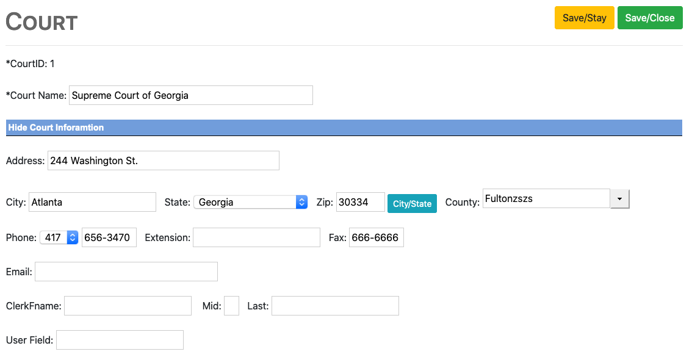Screen dimensions: 692x357
Task: Focus the empty Extension field
Action: 256,237
